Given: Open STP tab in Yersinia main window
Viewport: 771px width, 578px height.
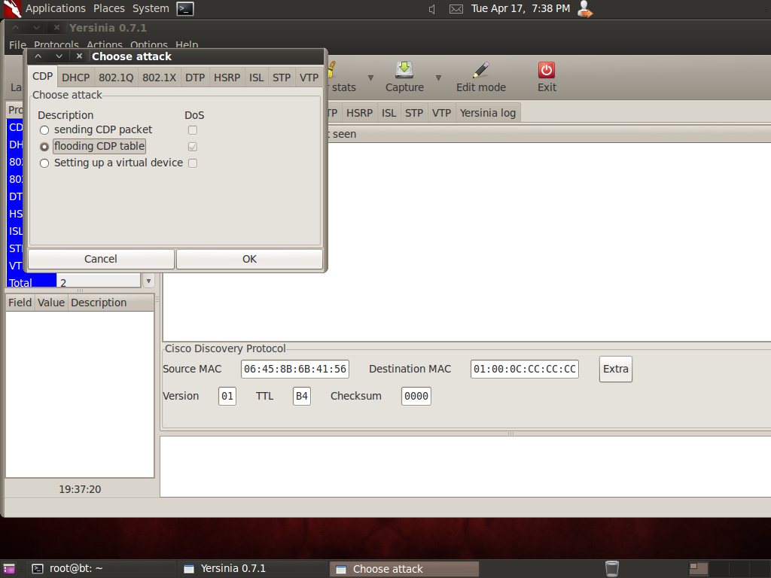Looking at the screenshot, I should [414, 113].
